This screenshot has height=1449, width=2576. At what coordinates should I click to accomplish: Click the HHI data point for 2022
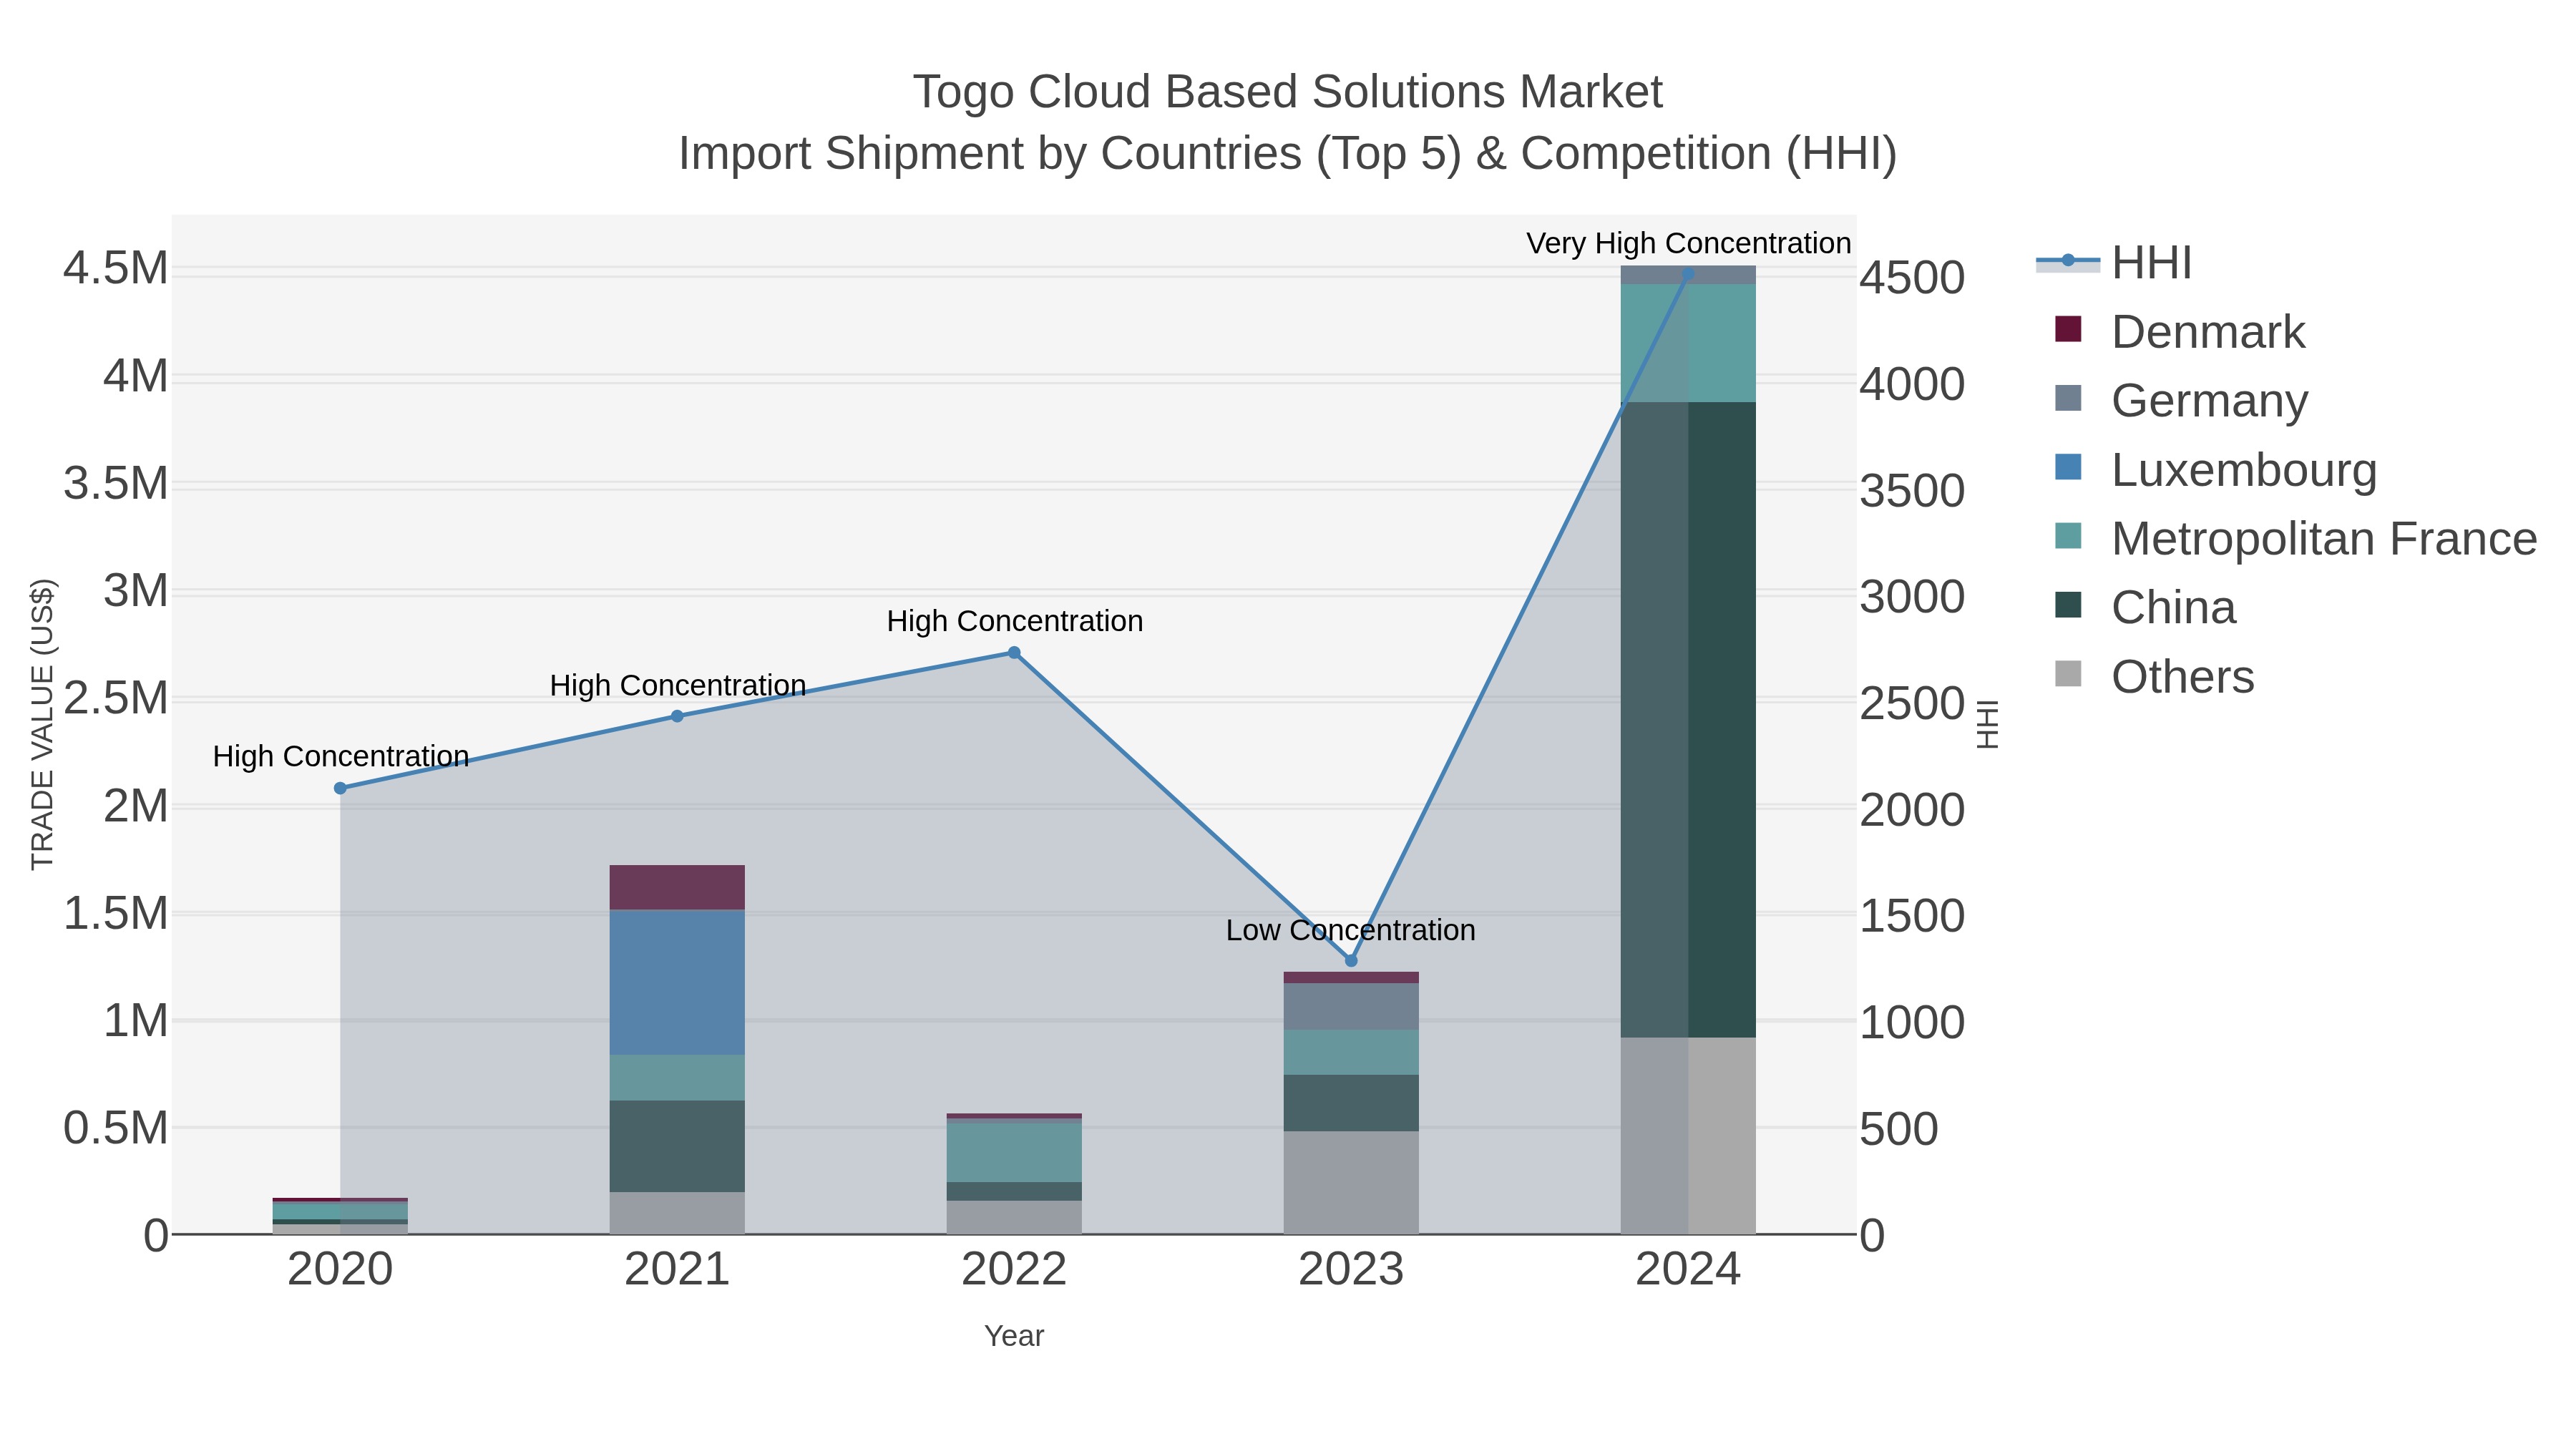[1014, 653]
